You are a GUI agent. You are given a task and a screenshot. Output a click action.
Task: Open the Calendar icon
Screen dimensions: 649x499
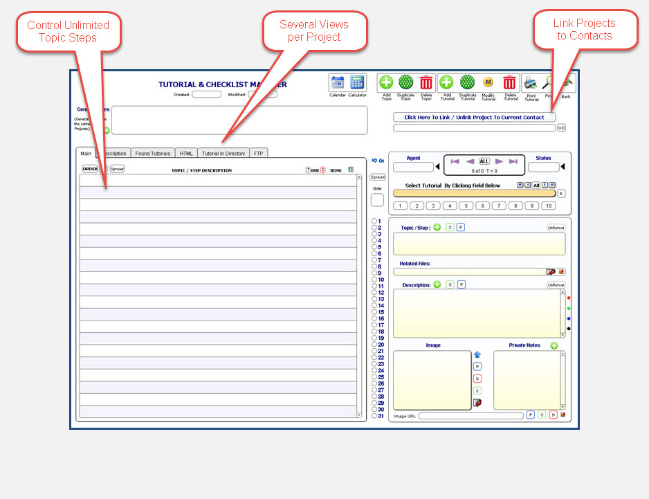[x=338, y=83]
